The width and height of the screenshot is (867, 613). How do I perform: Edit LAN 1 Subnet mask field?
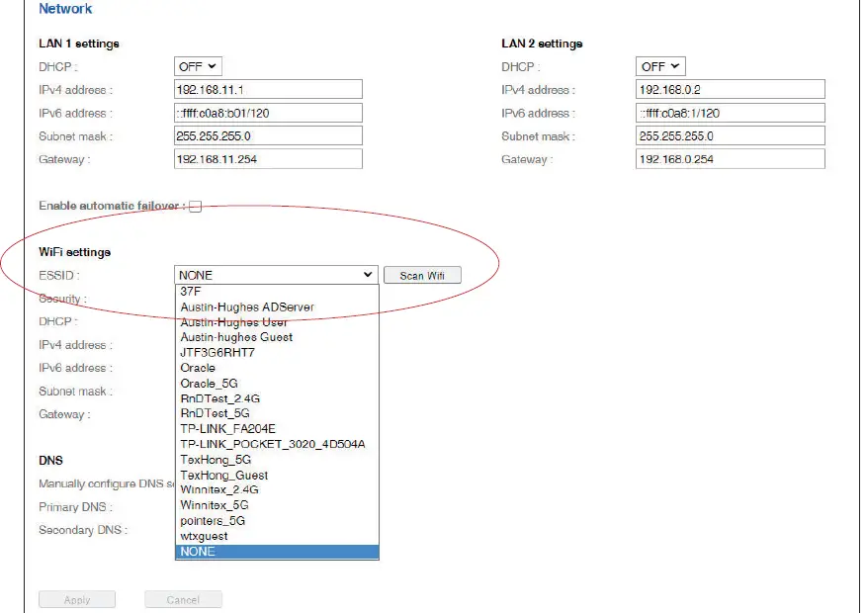[268, 136]
